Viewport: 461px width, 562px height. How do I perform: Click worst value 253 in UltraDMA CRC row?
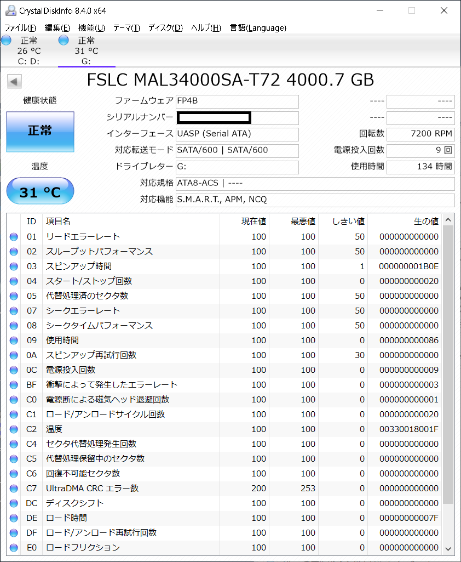(x=308, y=489)
